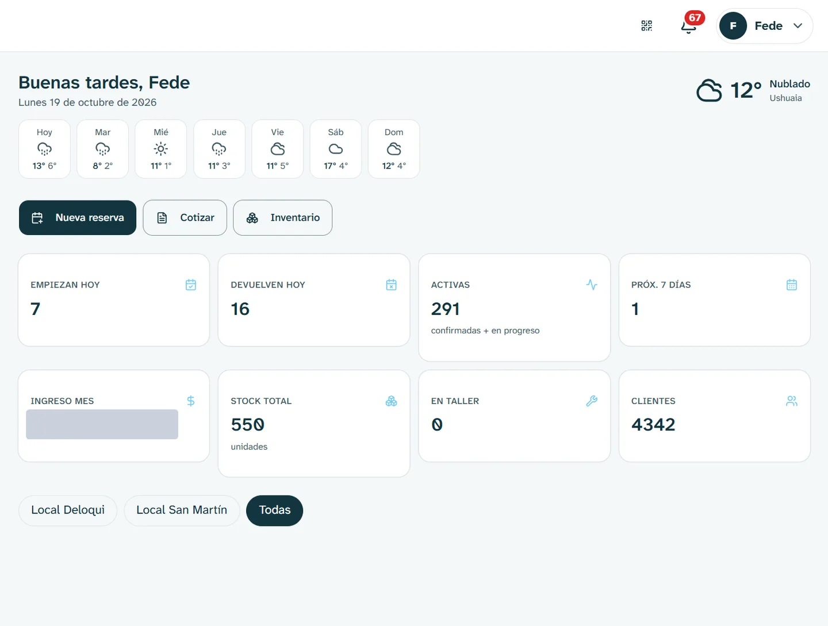Open the Inventario button
This screenshot has height=626, width=828.
(282, 218)
